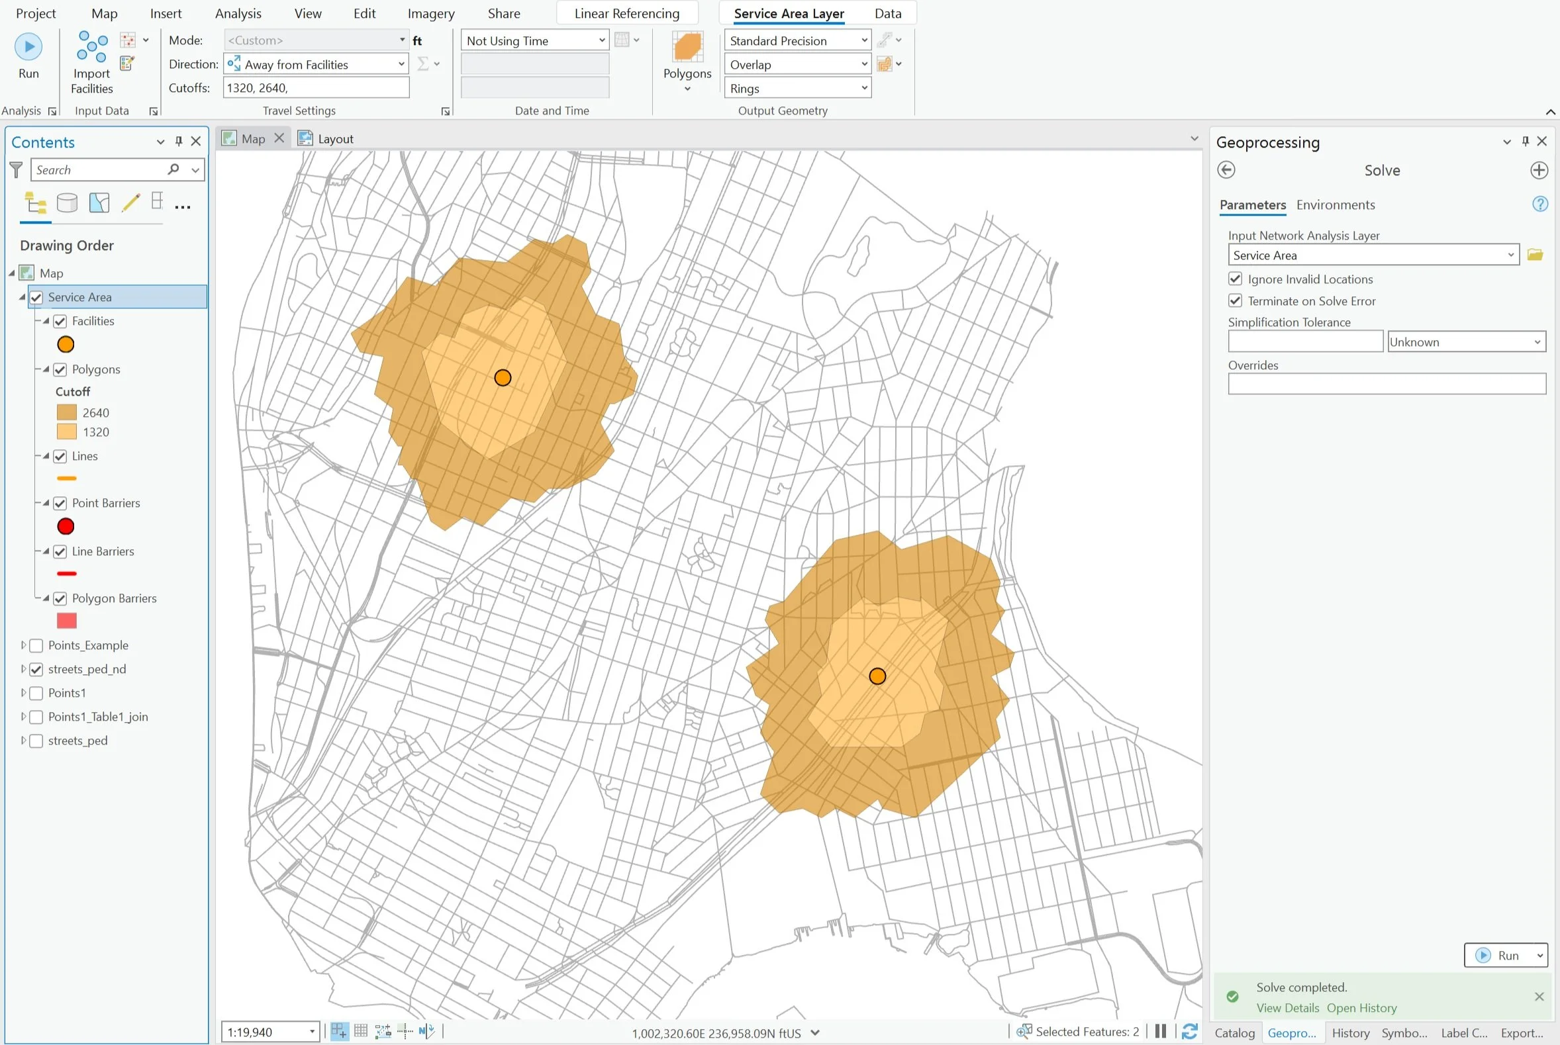Screen dimensions: 1560x1045
Task: Click the ribbon Run solve icon
Action: [28, 46]
